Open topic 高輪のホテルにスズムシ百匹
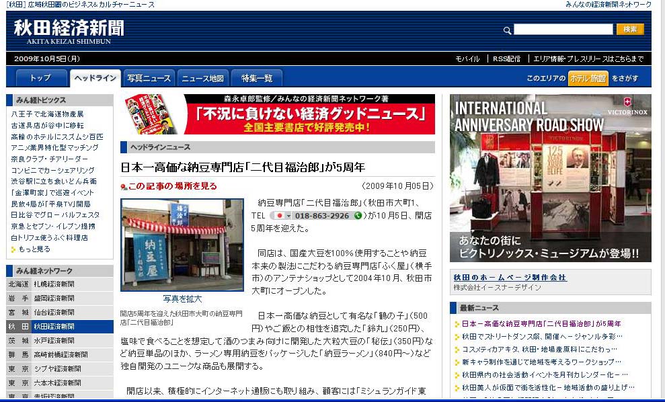Viewport: 665px width, 402px height. tap(57, 136)
